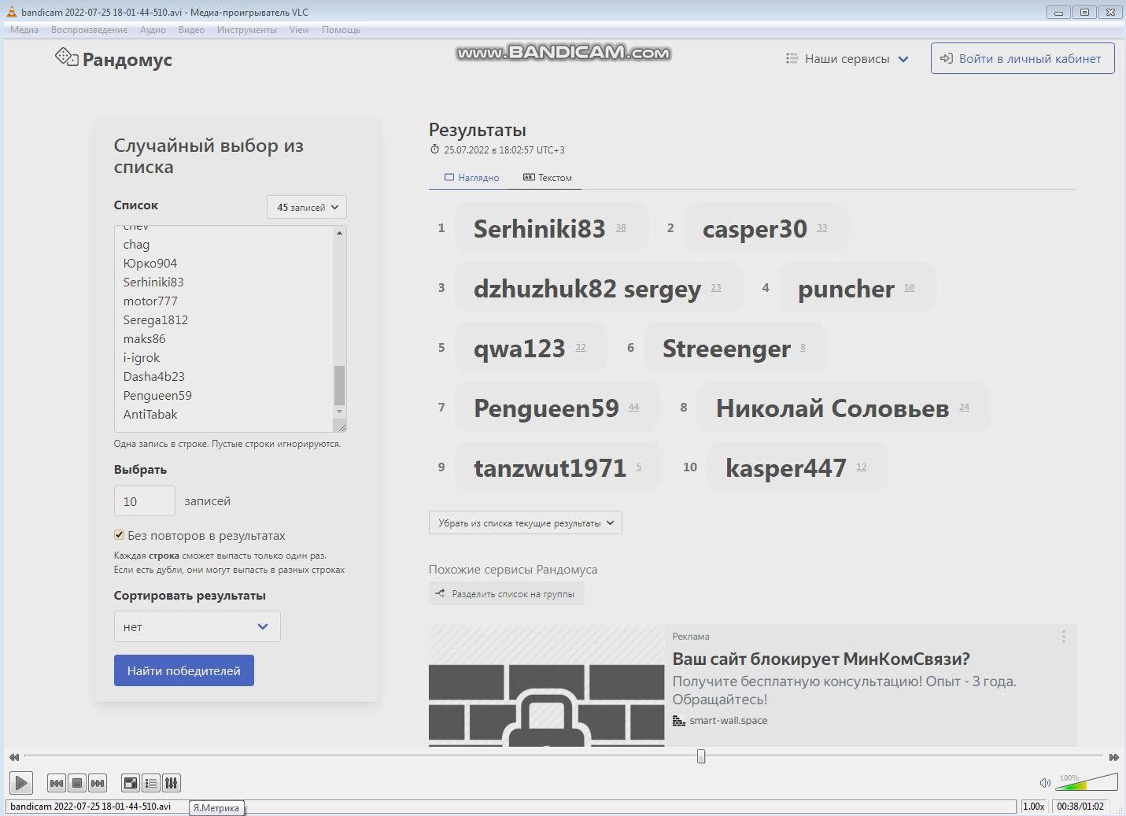Click the next media button
Image resolution: width=1126 pixels, height=816 pixels.
coord(98,783)
